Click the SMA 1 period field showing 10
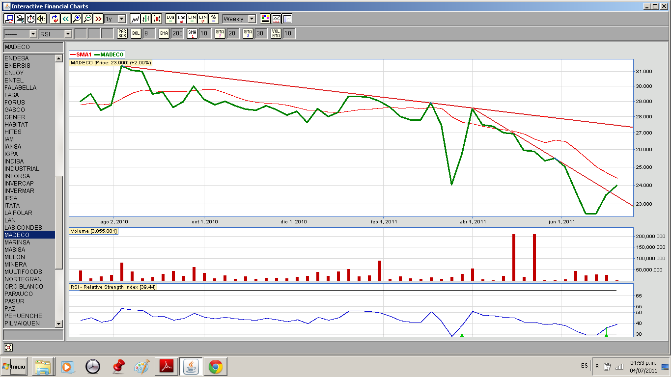Image resolution: width=671 pixels, height=377 pixels. tap(205, 33)
